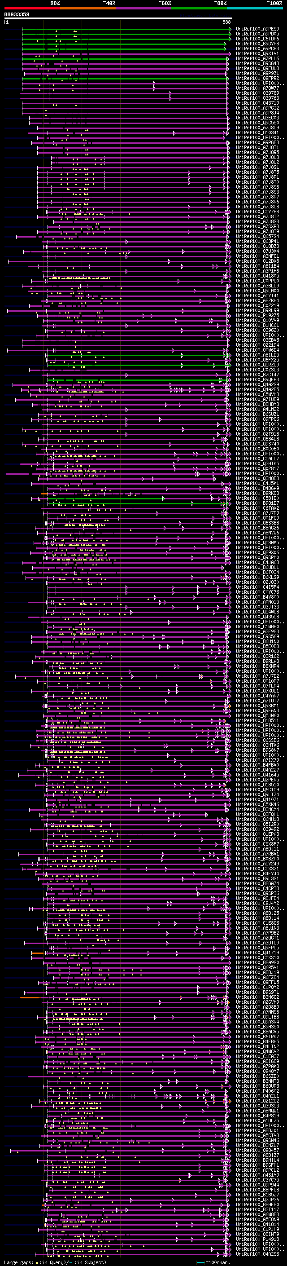Click the purple ~60% identity legend bar

click(x=143, y=8)
